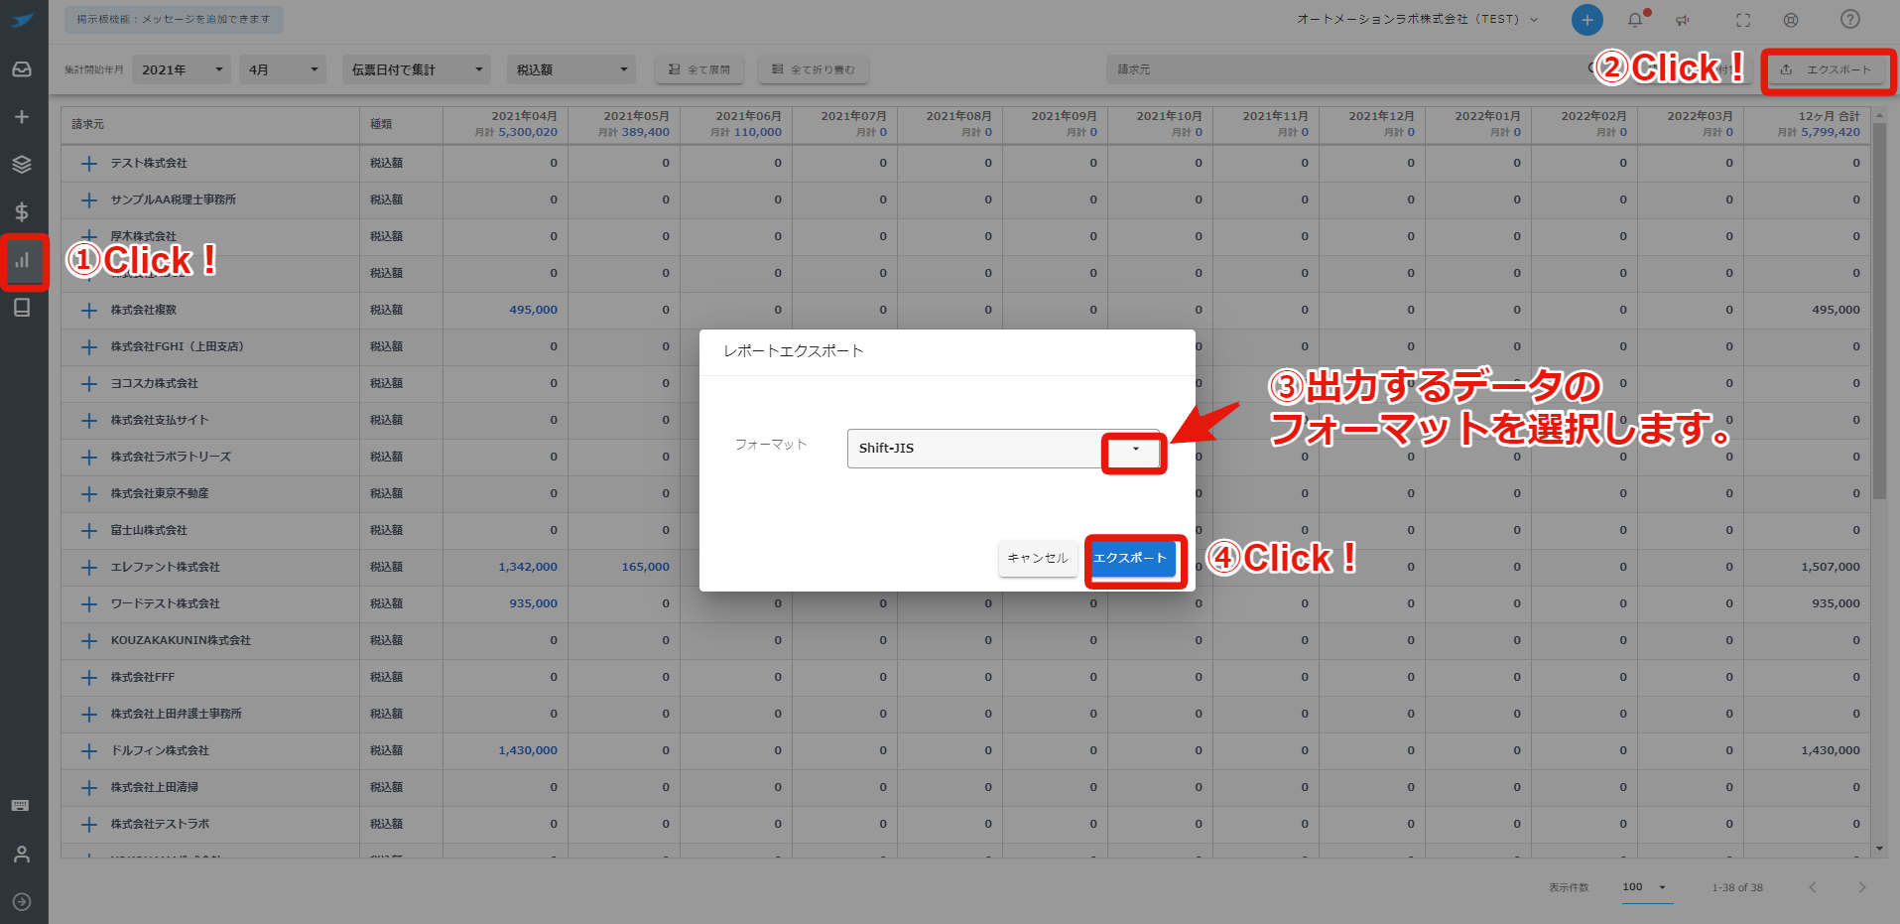Click the megaphone announcements icon
Viewport: 1900px width, 924px height.
tap(1684, 20)
